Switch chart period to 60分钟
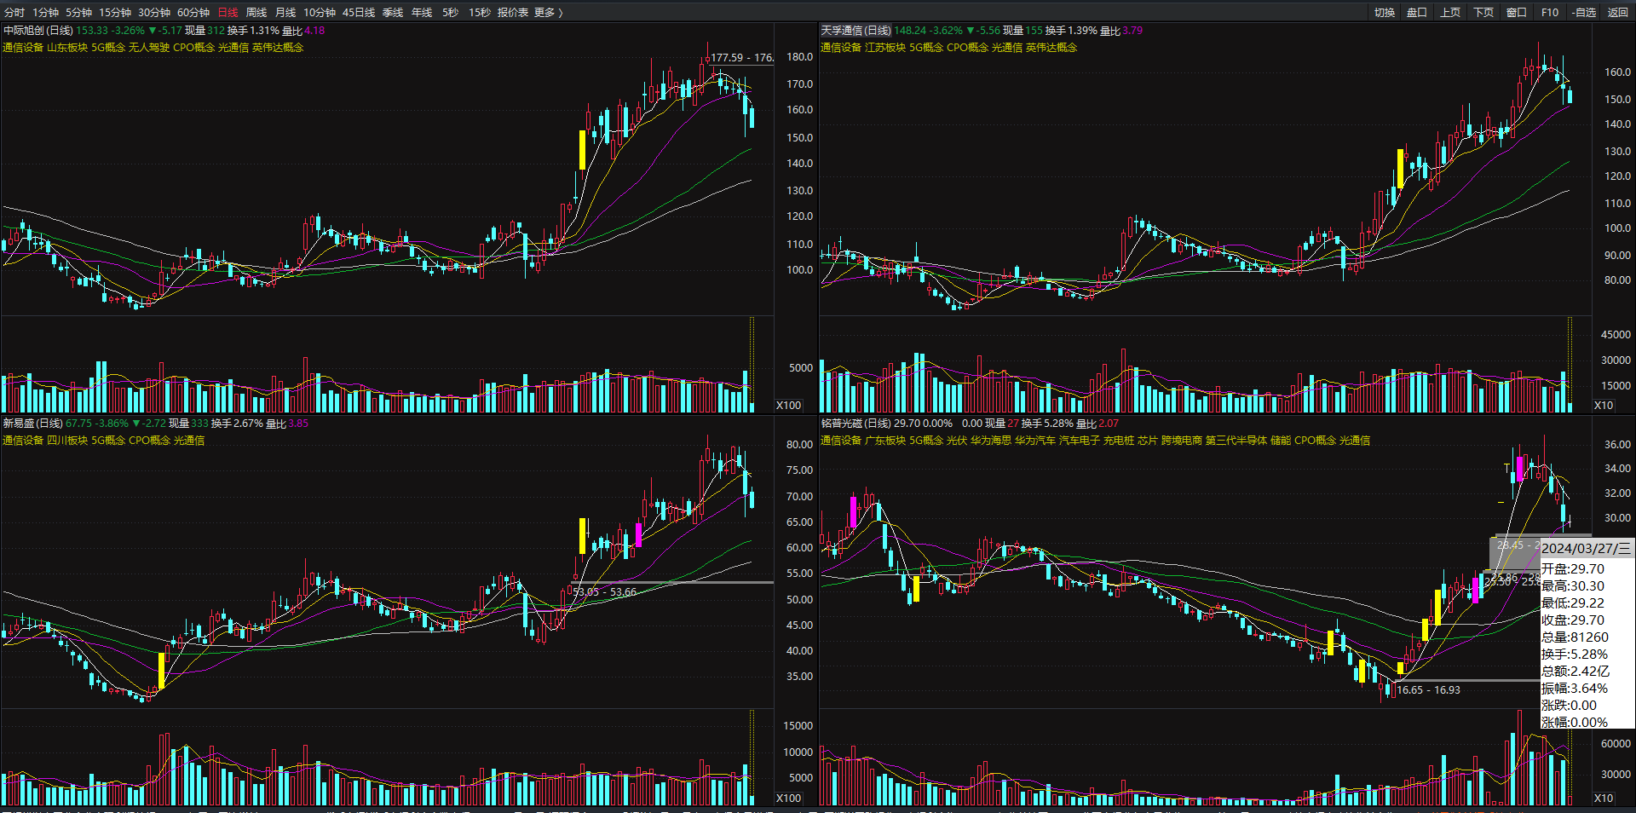Image resolution: width=1636 pixels, height=813 pixels. tap(193, 12)
